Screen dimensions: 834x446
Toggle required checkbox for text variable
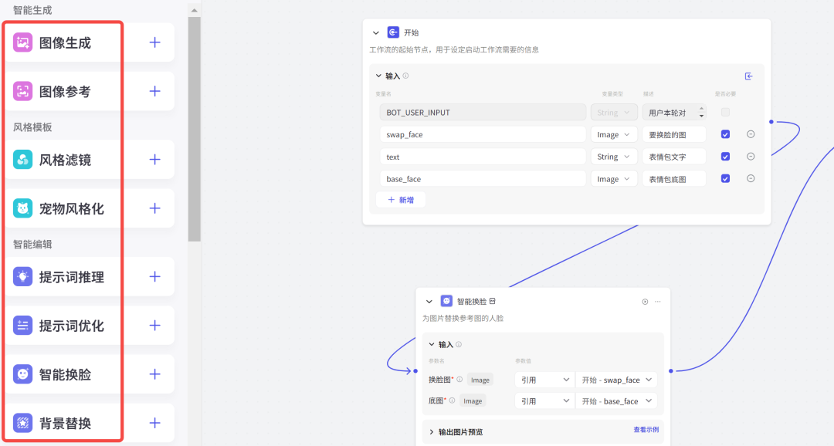coord(725,157)
